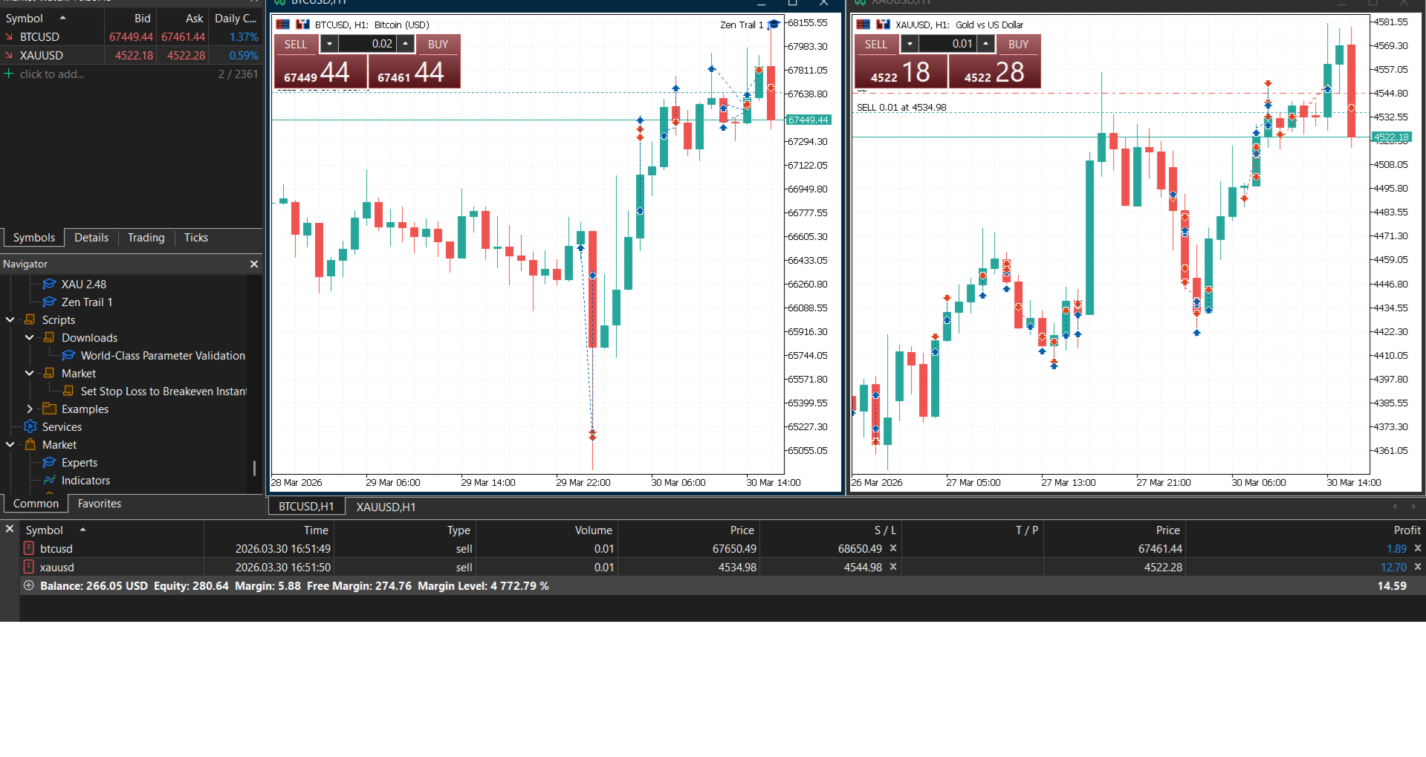Click the 'SELL 0.01 at 4534.98' order label

click(901, 107)
